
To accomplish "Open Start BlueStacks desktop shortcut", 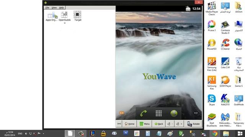I will 212,120.
